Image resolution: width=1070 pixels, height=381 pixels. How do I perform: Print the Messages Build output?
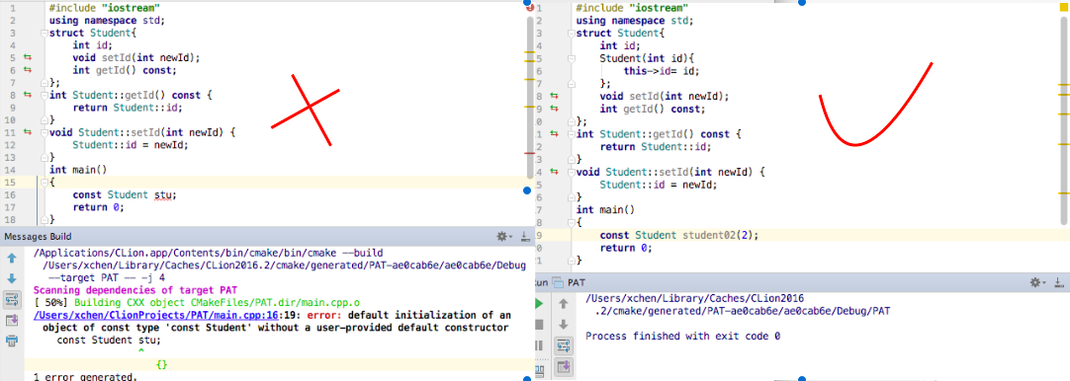pyautogui.click(x=12, y=341)
